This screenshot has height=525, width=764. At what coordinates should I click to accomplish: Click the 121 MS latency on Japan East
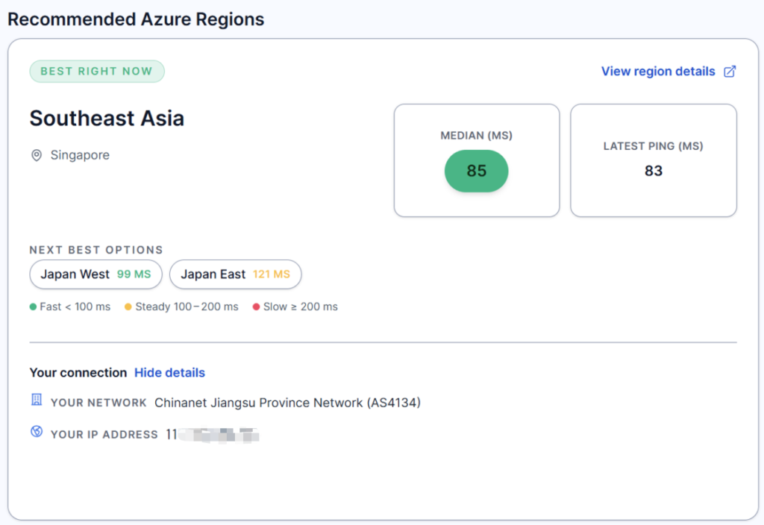(x=271, y=274)
